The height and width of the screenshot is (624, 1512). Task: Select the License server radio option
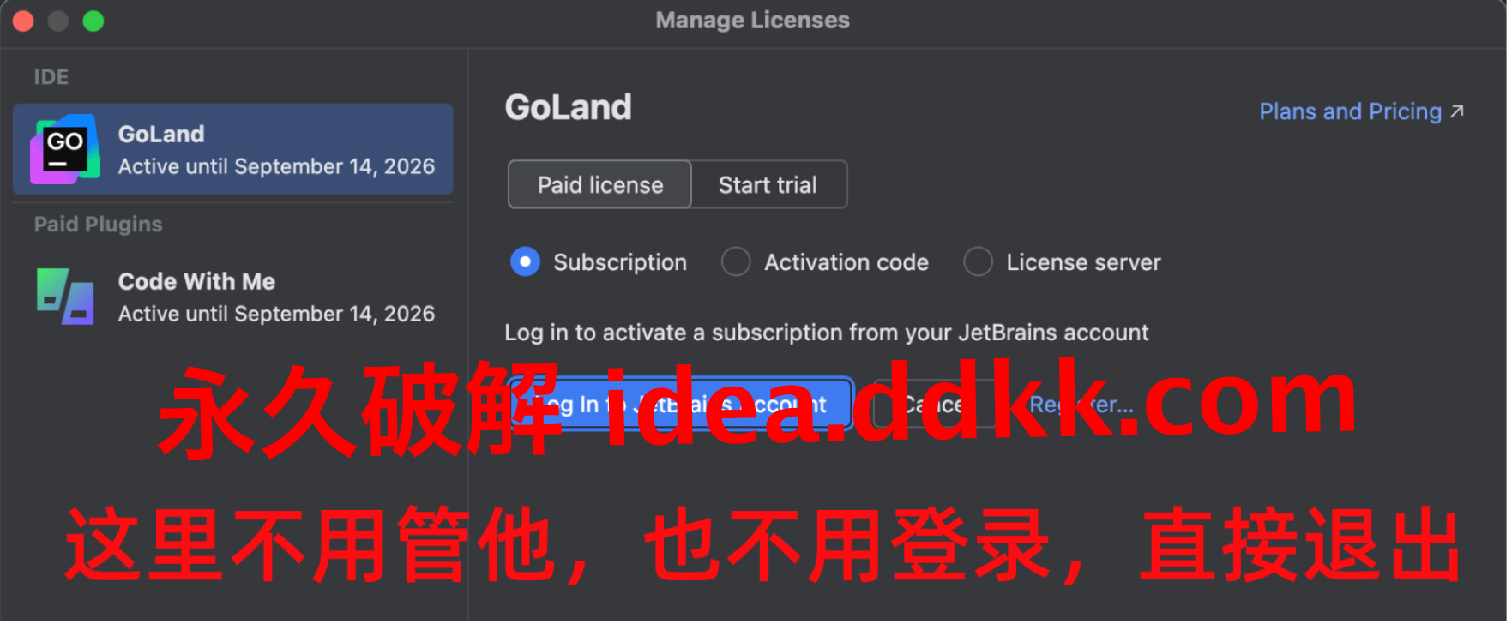978,261
